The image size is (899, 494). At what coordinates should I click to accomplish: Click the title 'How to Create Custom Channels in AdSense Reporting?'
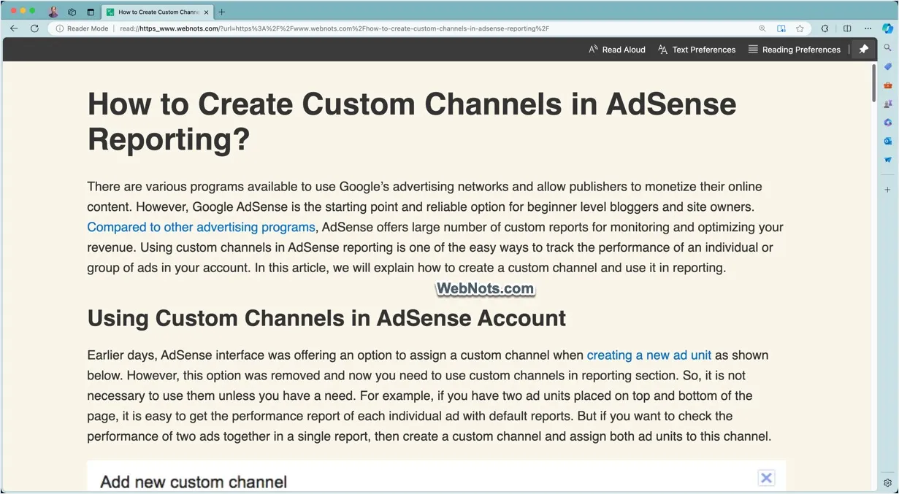[412, 121]
